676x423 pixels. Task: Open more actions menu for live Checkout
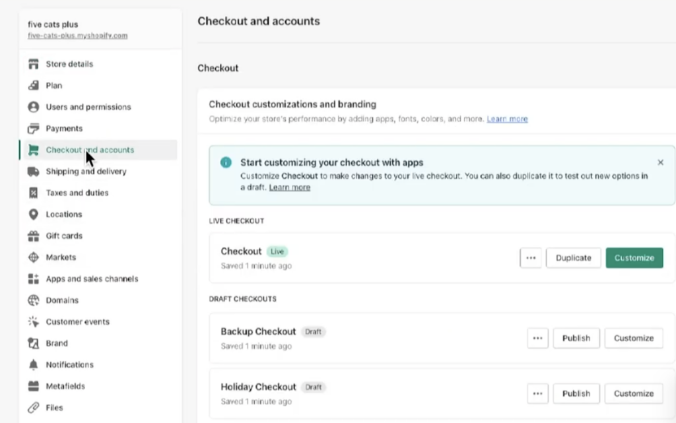click(531, 258)
